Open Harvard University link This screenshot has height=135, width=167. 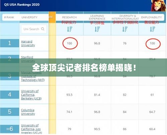point(28,43)
